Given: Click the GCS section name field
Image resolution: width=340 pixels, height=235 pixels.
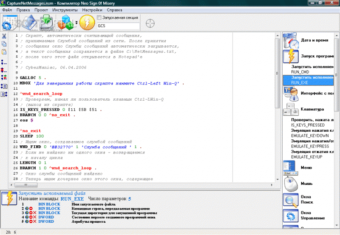Looking at the screenshot, I should (119, 26).
